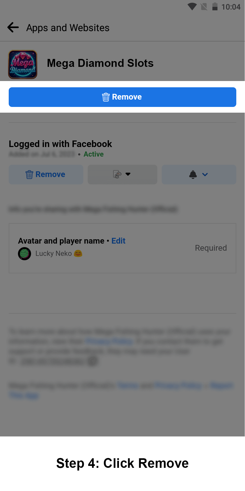Go back using the arrow beside Apps and Websites

[x=13, y=28]
